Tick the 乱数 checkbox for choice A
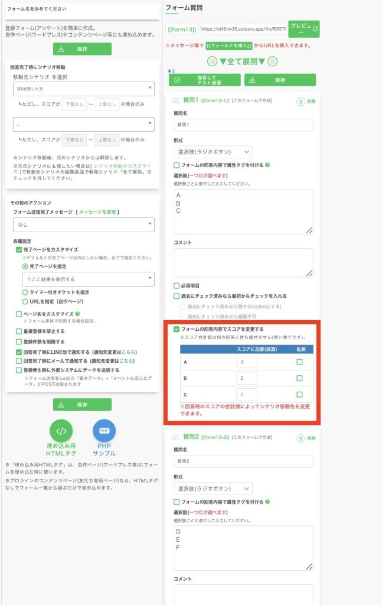 [x=299, y=362]
